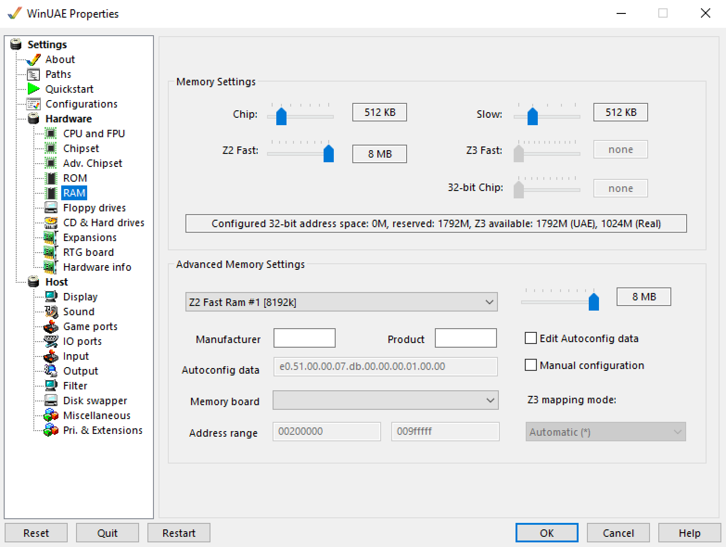Click the Product input field
This screenshot has width=726, height=547.
466,338
